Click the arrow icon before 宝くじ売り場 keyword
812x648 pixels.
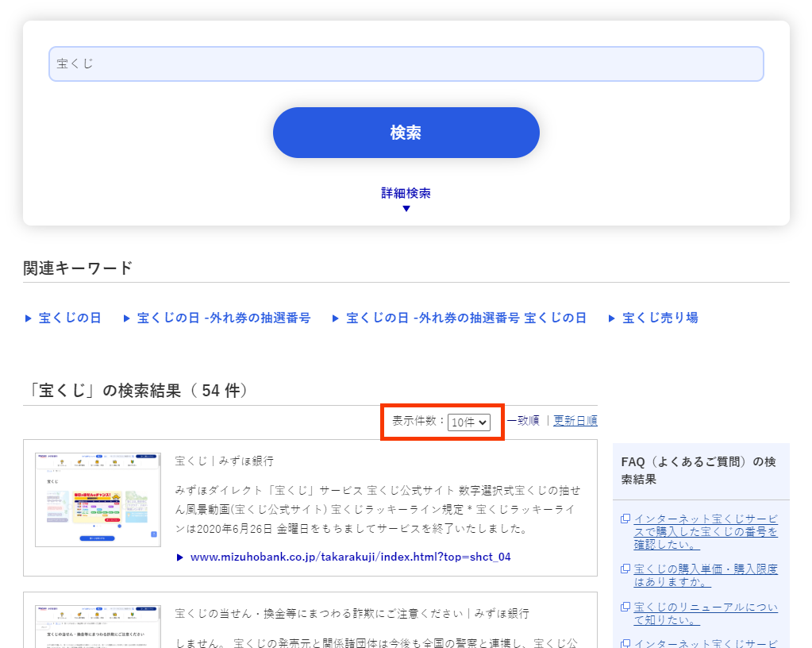pyautogui.click(x=612, y=318)
